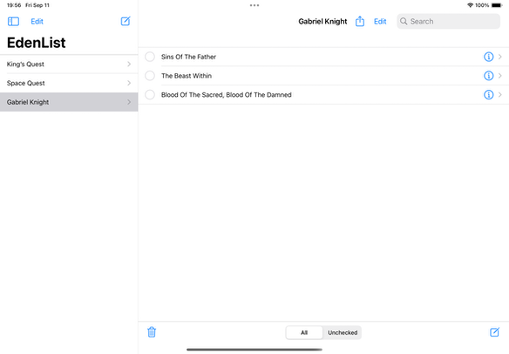Viewport: 509px width, 354px height.
Task: Open Blood Of The Sacred disclosure chevron
Action: [500, 95]
